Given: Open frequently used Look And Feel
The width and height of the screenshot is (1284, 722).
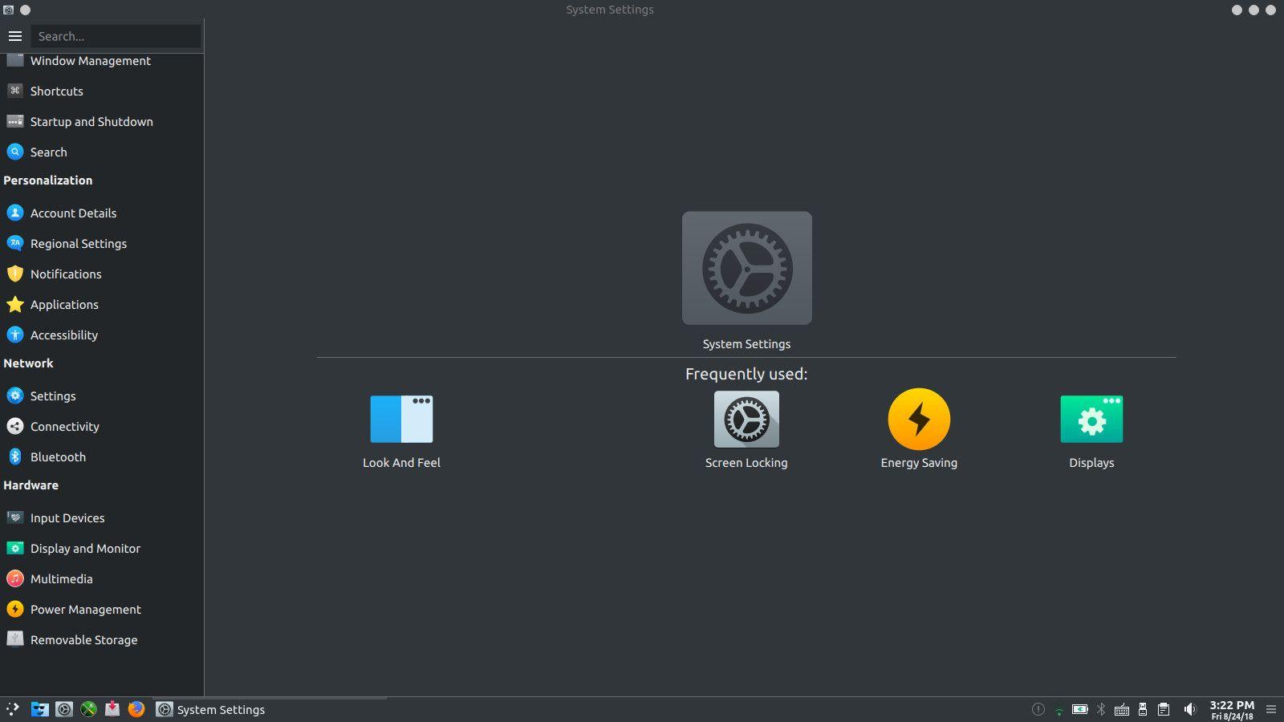Looking at the screenshot, I should click(401, 430).
